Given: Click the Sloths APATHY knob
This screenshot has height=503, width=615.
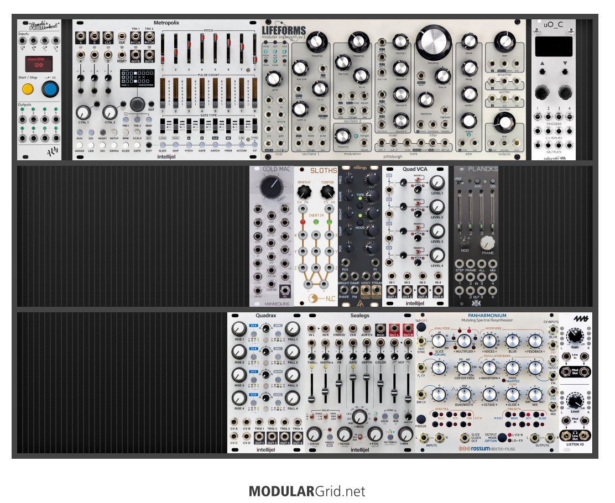Looking at the screenshot, I should click(x=304, y=192).
